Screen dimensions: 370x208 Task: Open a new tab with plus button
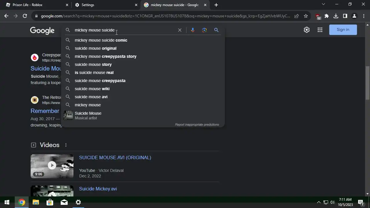tap(216, 5)
